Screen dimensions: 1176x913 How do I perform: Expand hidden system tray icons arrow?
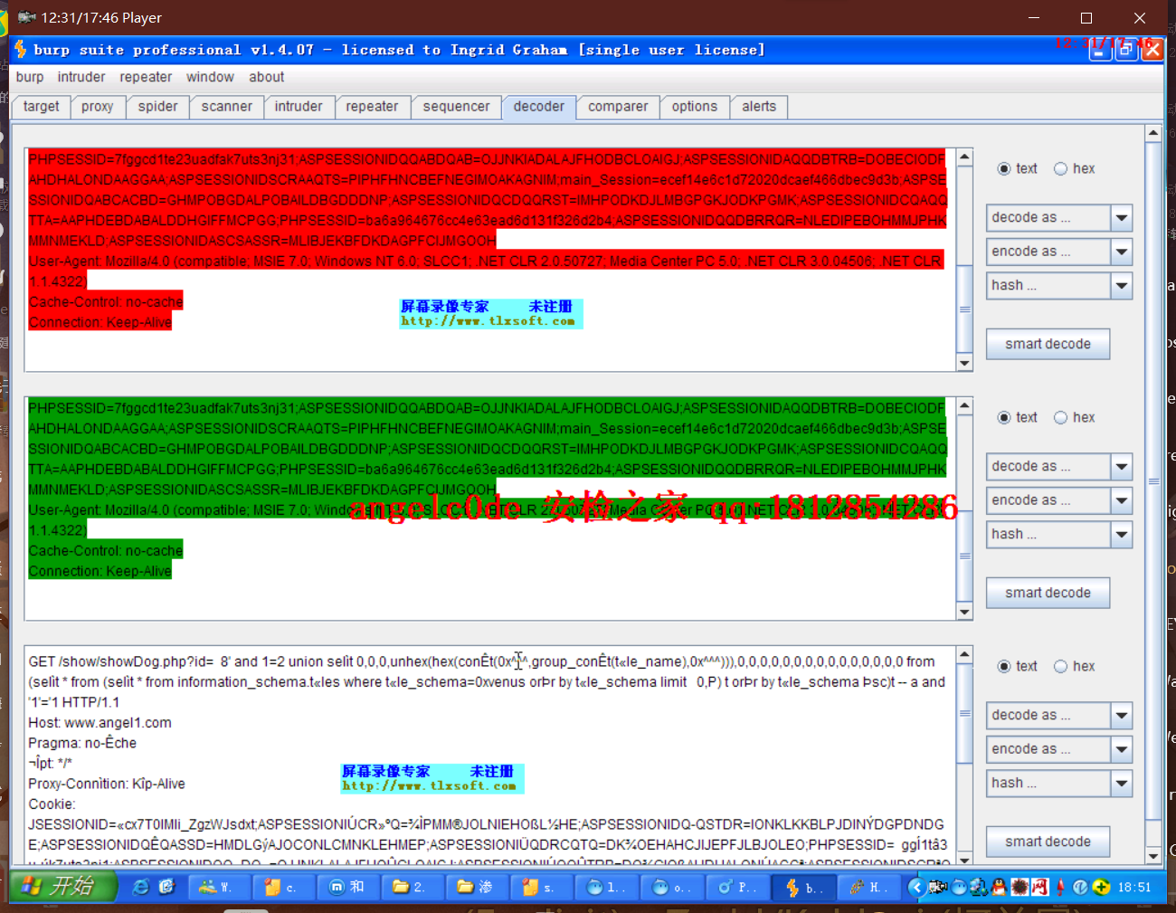(915, 887)
